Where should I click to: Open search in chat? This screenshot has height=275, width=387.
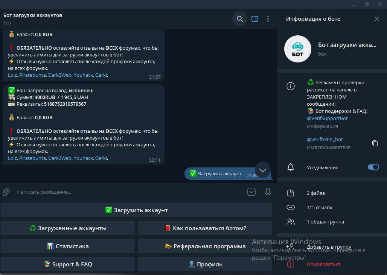tap(239, 19)
